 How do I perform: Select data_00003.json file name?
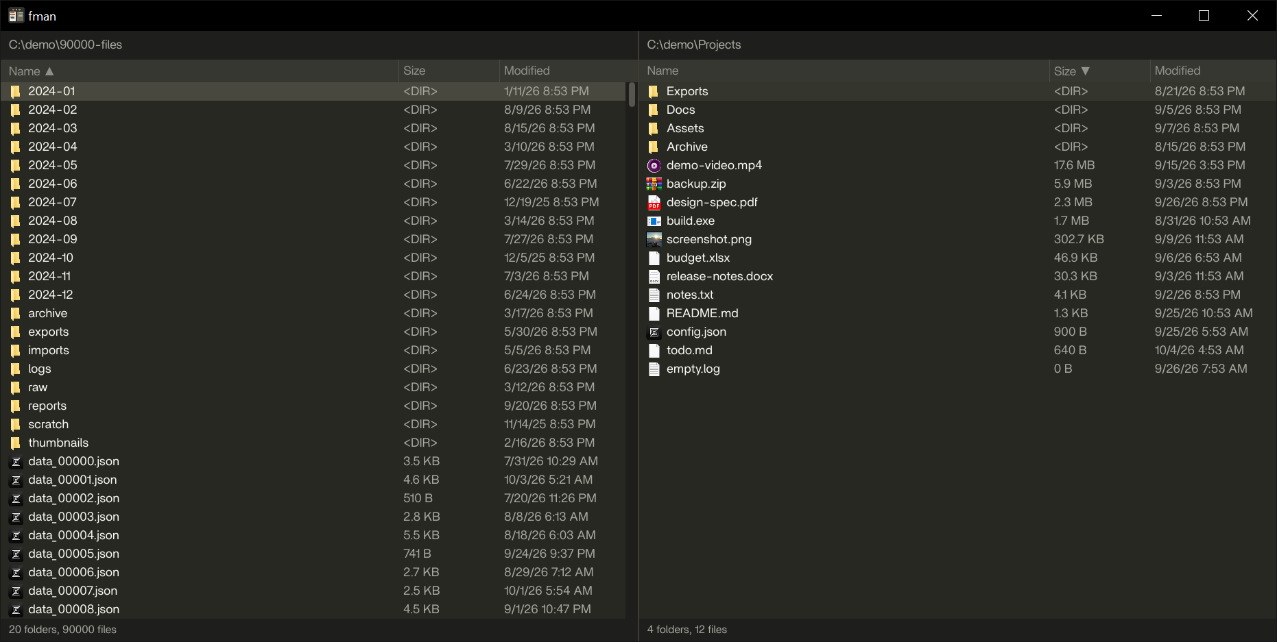[x=73, y=517]
